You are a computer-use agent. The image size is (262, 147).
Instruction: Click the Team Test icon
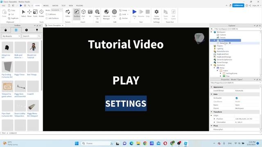click(x=165, y=14)
